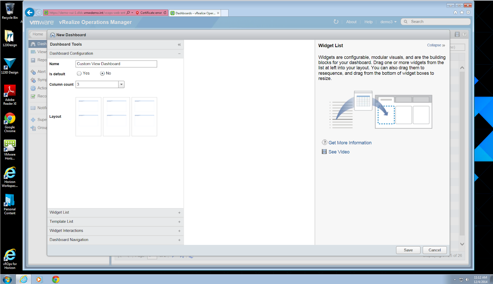Click the browser forward arrow
This screenshot has width=493, height=284.
pyautogui.click(x=39, y=13)
